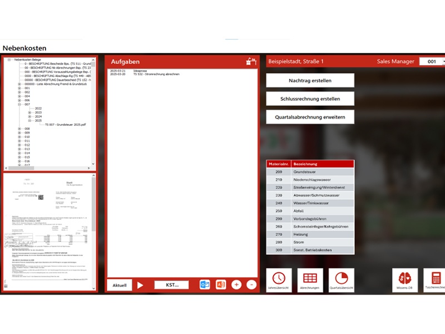Click the PDF document preview thumbnail
Screen dimensions: 445x334
(48, 232)
